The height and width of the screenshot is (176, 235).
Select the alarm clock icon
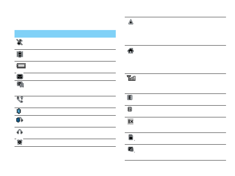click(x=19, y=143)
